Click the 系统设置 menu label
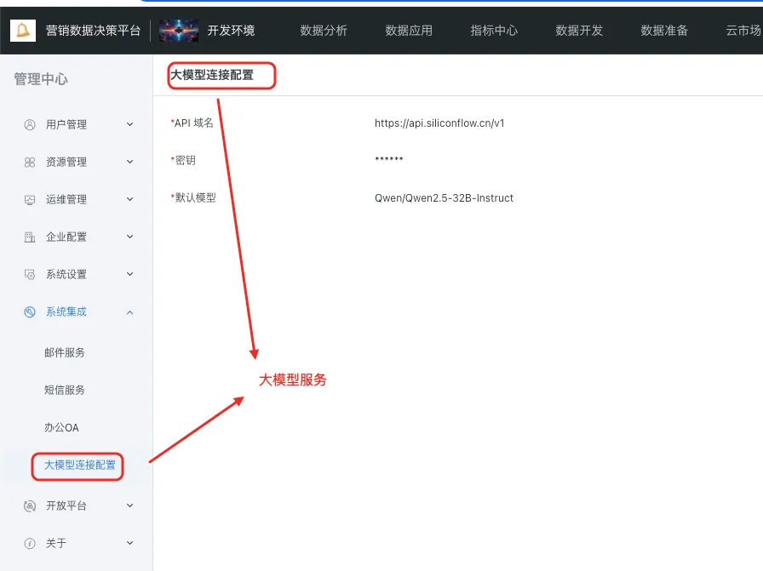 point(66,275)
